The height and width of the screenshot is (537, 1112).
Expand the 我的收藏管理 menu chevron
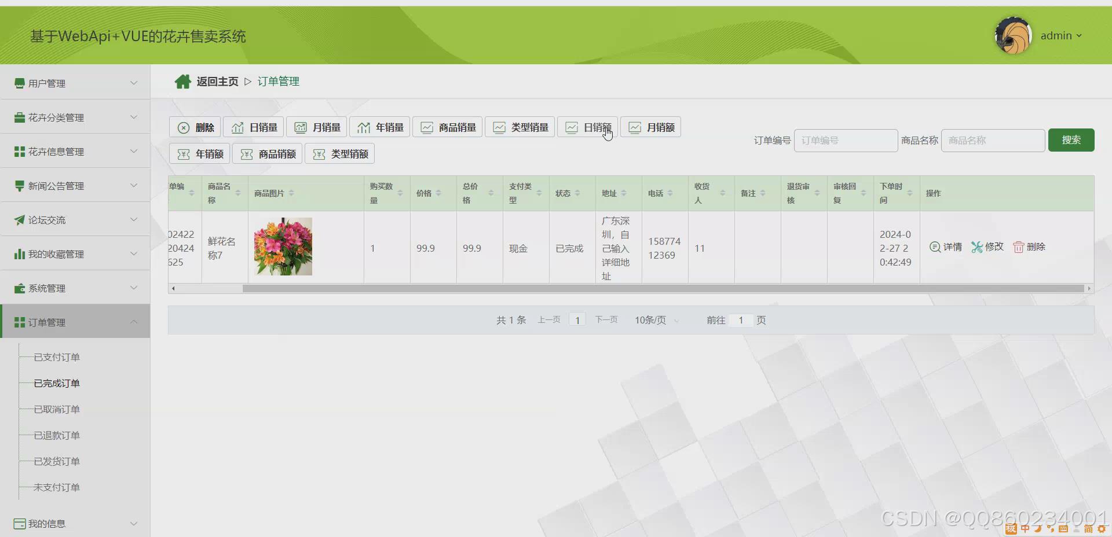134,253
